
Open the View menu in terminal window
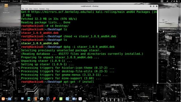(x=31, y=9)
